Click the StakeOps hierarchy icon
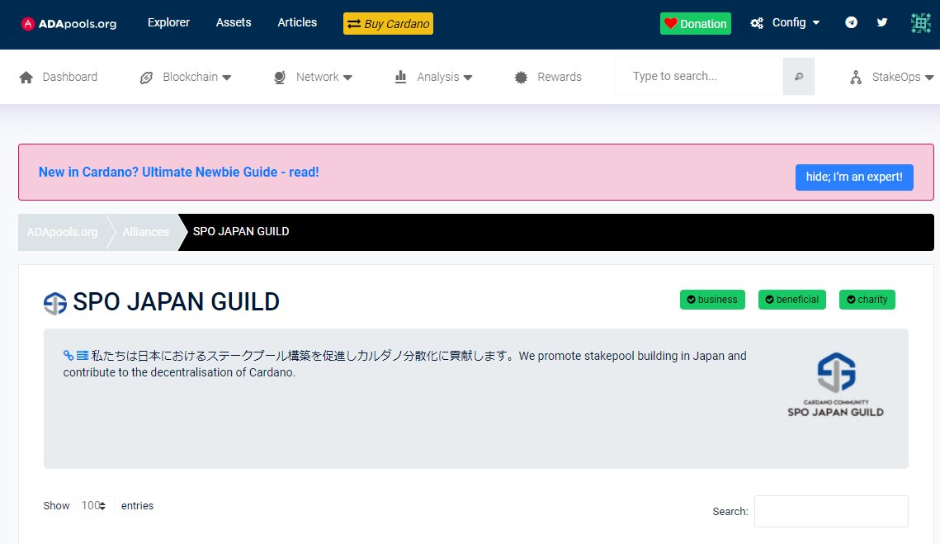Screen dimensions: 940x544 coord(856,78)
